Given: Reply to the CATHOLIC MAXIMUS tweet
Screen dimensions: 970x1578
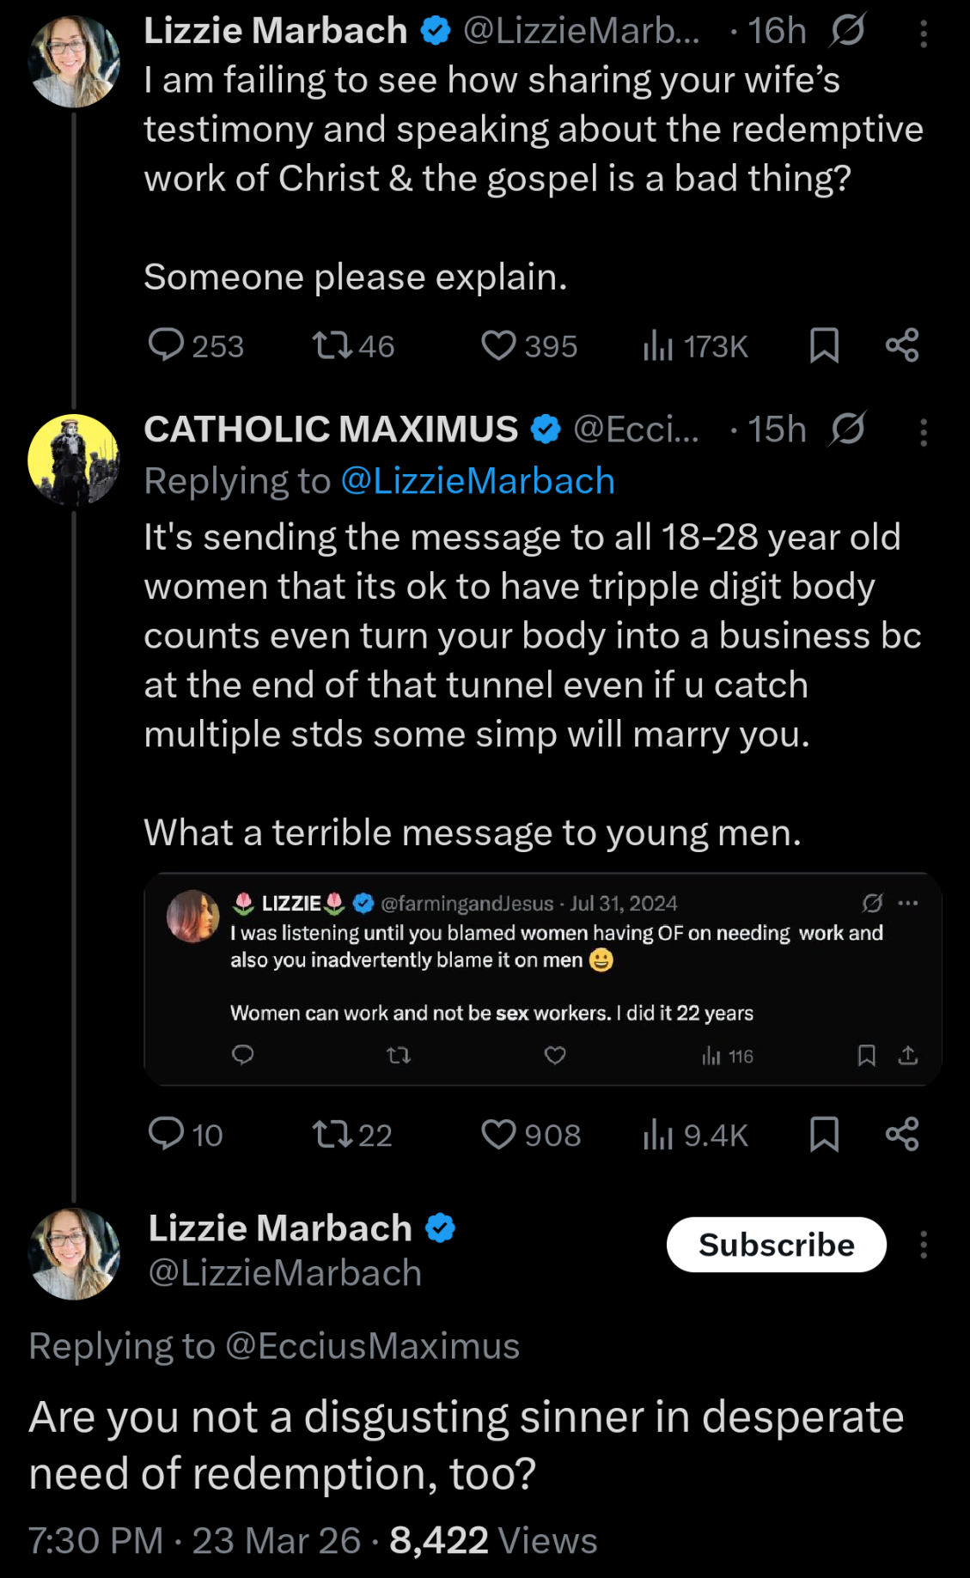Looking at the screenshot, I should click(166, 1134).
